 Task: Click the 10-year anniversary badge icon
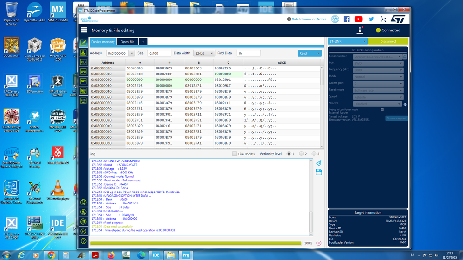[x=335, y=19]
